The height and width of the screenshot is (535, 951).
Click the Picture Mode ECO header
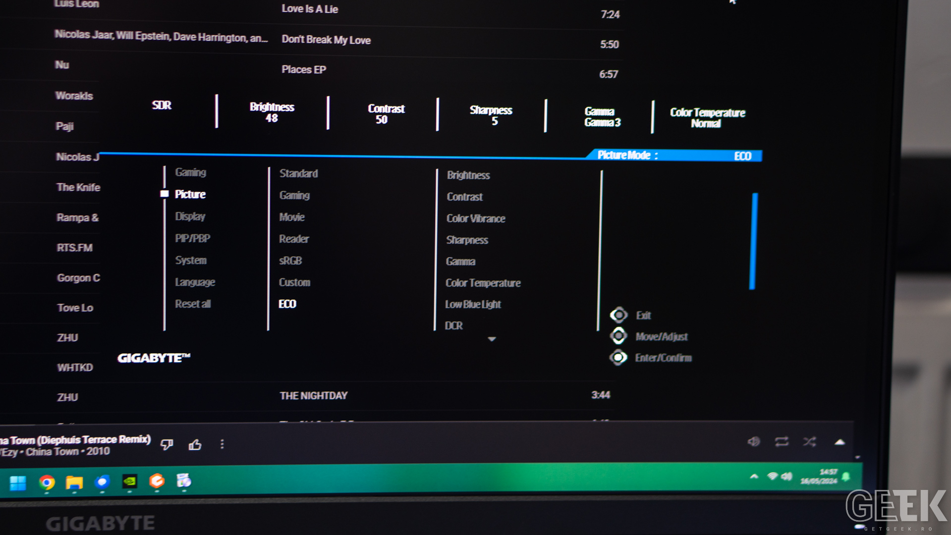pyautogui.click(x=674, y=156)
